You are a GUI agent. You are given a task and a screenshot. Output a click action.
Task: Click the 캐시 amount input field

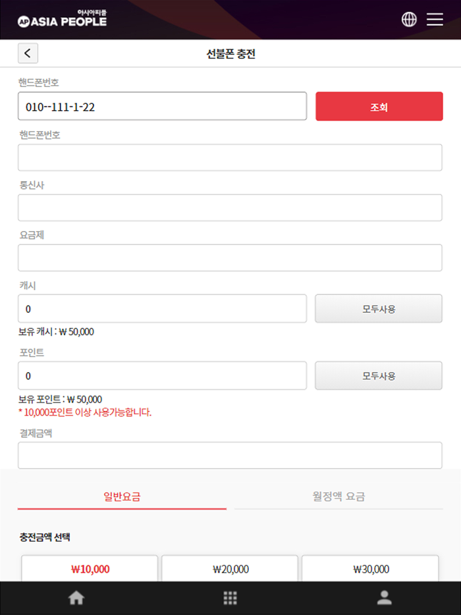(x=162, y=309)
